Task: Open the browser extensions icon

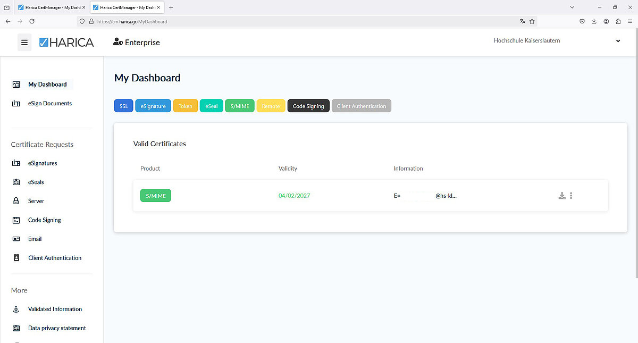Action: [618, 21]
